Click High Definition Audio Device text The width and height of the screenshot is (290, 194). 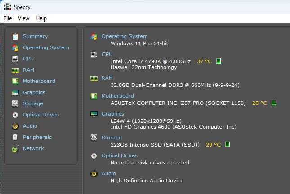click(147, 181)
